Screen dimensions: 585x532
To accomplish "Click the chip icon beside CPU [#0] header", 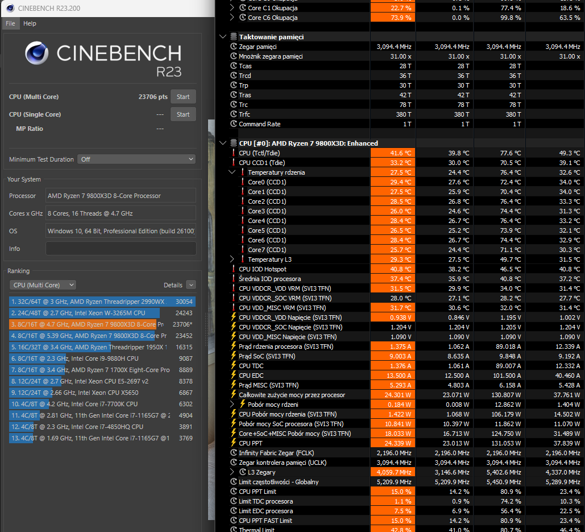I will (x=233, y=143).
